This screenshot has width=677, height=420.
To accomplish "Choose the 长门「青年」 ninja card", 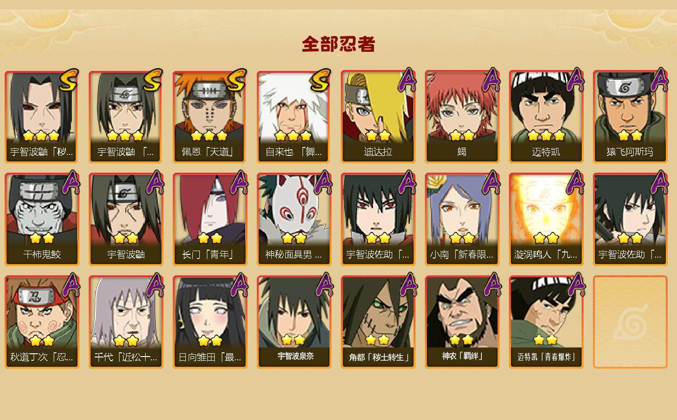I will [210, 219].
